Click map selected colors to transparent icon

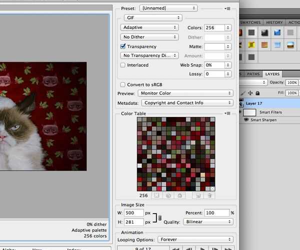156,195
